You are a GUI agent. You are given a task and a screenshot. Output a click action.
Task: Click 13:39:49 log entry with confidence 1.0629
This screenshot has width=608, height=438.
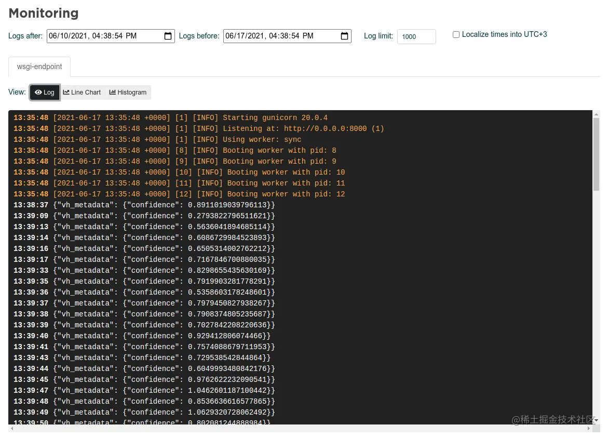pyautogui.click(x=144, y=412)
